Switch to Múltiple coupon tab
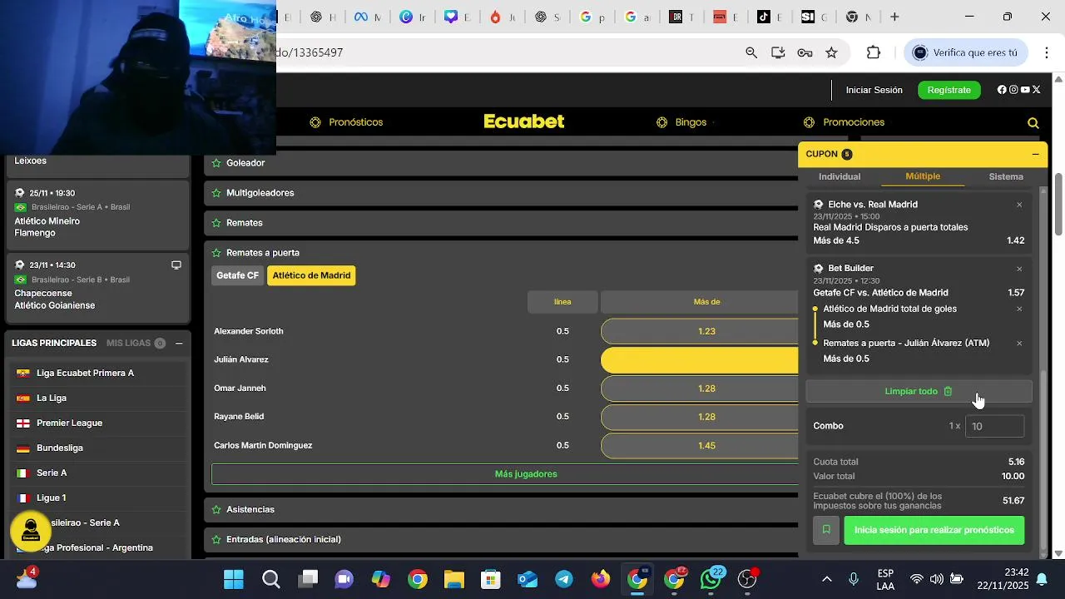Viewport: 1065px width, 599px height. click(923, 176)
